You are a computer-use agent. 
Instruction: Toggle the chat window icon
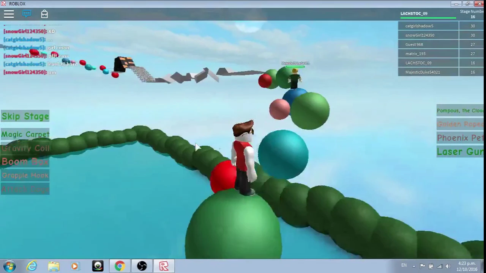27,14
